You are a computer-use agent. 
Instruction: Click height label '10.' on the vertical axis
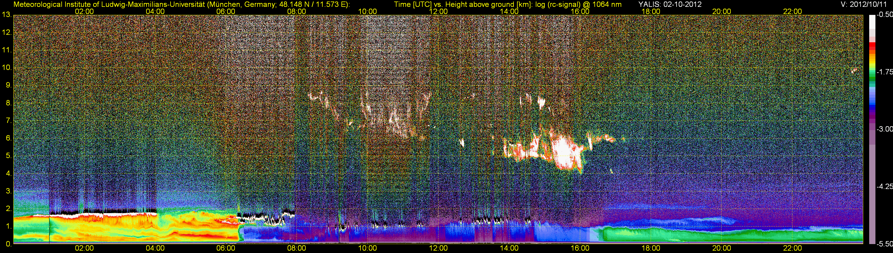pos(7,68)
